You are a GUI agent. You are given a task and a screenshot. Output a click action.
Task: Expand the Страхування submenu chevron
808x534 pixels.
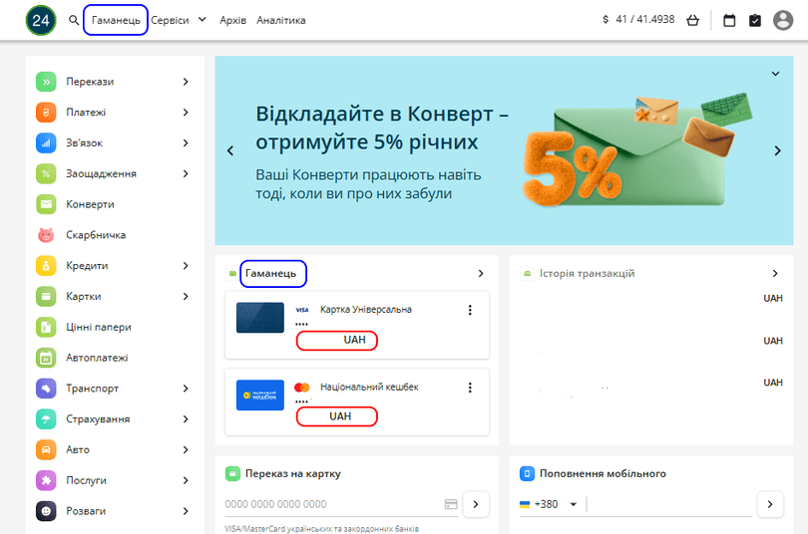pos(186,419)
